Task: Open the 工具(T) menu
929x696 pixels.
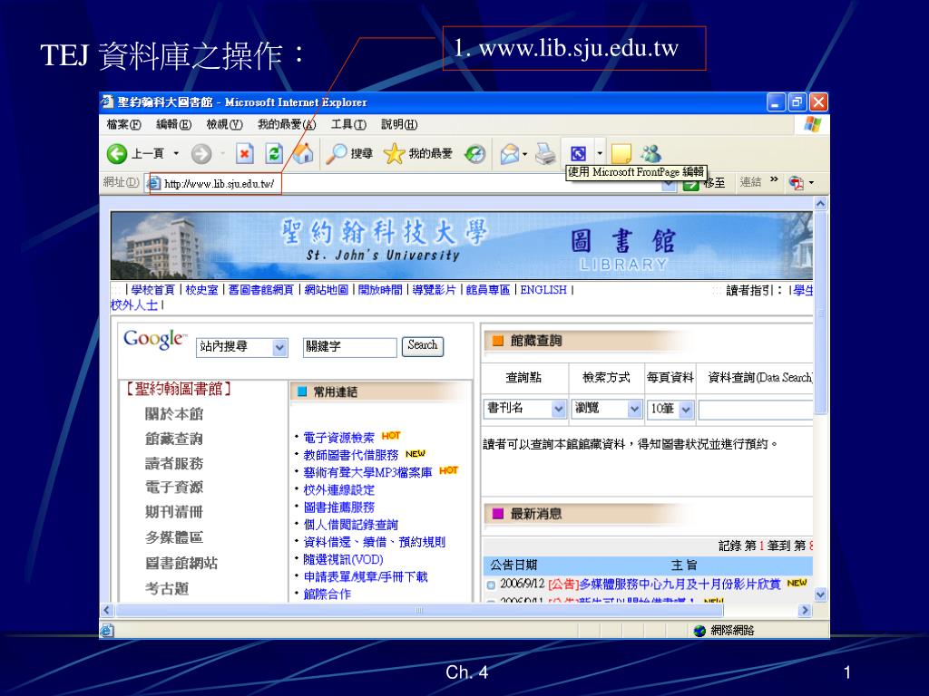Action: tap(348, 124)
